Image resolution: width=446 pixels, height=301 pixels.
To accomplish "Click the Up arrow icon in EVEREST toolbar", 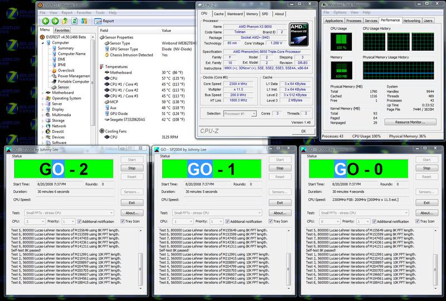I will pos(65,21).
